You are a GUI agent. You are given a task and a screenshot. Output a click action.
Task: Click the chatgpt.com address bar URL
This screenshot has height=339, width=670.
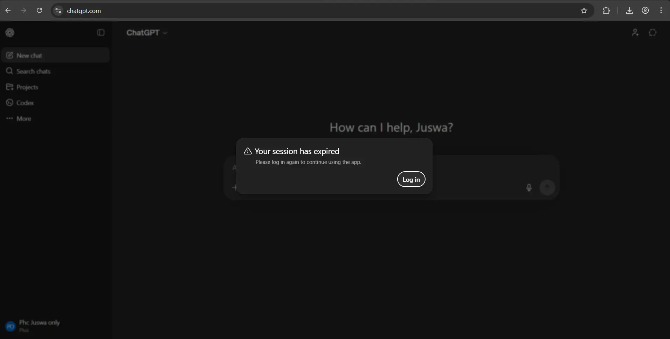point(84,11)
